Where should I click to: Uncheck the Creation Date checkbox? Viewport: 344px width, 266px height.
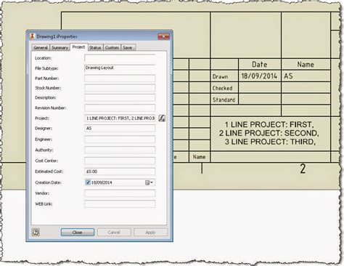pyautogui.click(x=88, y=182)
